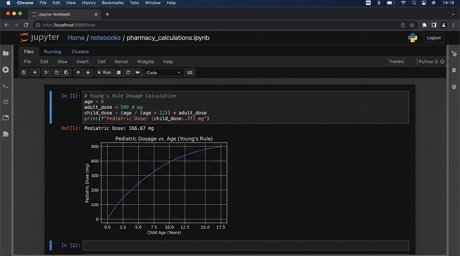460x256 pixels.
Task: Open the terminal prompt icon in left sidebar
Action: 6,86
